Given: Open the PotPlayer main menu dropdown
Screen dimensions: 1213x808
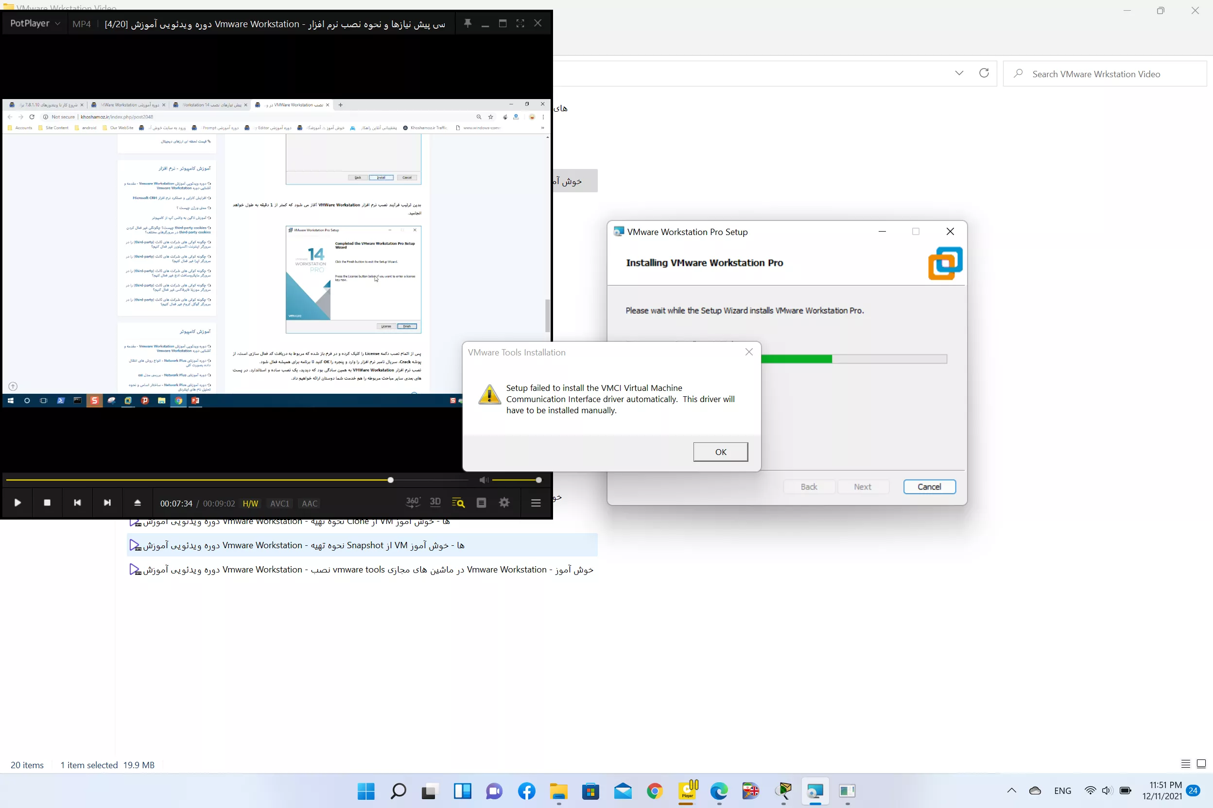Looking at the screenshot, I should pyautogui.click(x=35, y=24).
